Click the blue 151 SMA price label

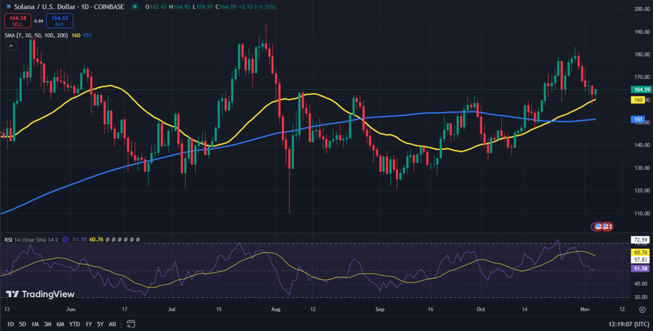point(638,119)
